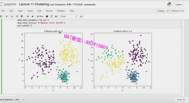Restart the kernel with circular arrow icon
The height and width of the screenshot is (103, 189).
tap(51, 16)
